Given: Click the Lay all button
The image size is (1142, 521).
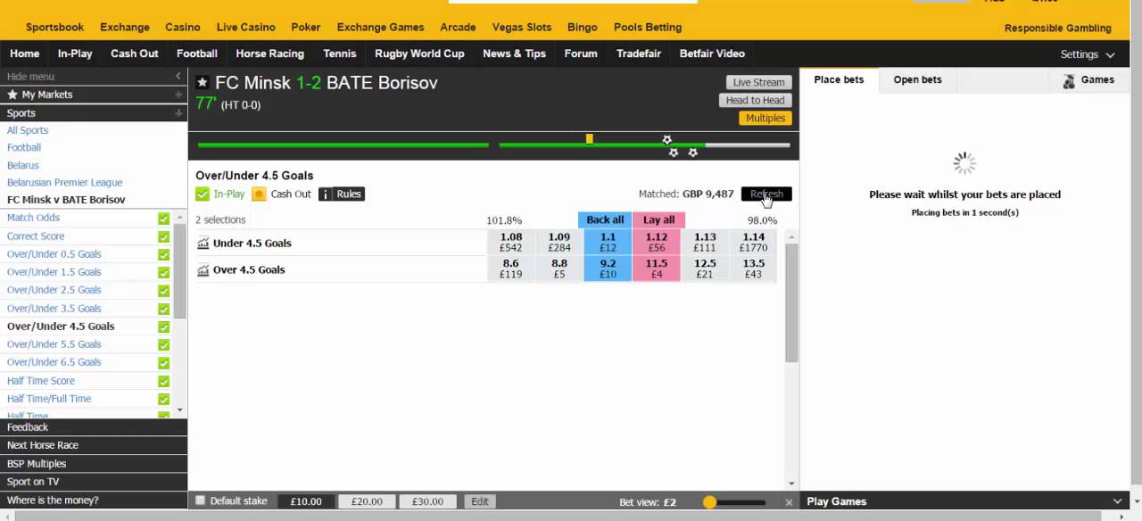Looking at the screenshot, I should (x=658, y=219).
